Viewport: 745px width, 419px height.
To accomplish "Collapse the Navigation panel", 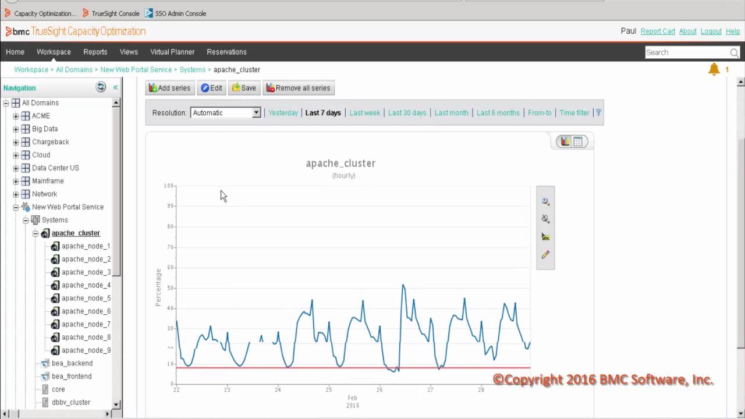I will point(115,87).
